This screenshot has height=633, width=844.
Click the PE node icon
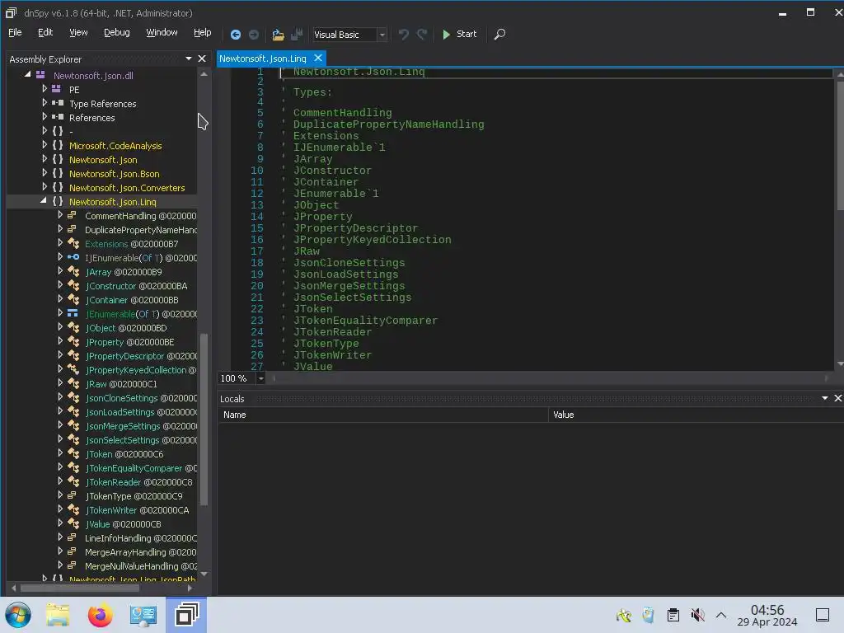[56, 89]
